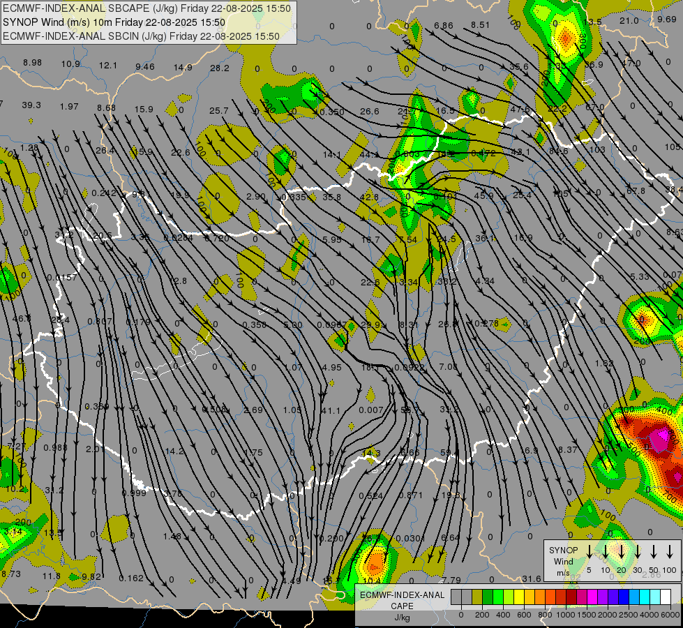Click the station value 67.8
This screenshot has height=628, width=683.
tap(636, 191)
